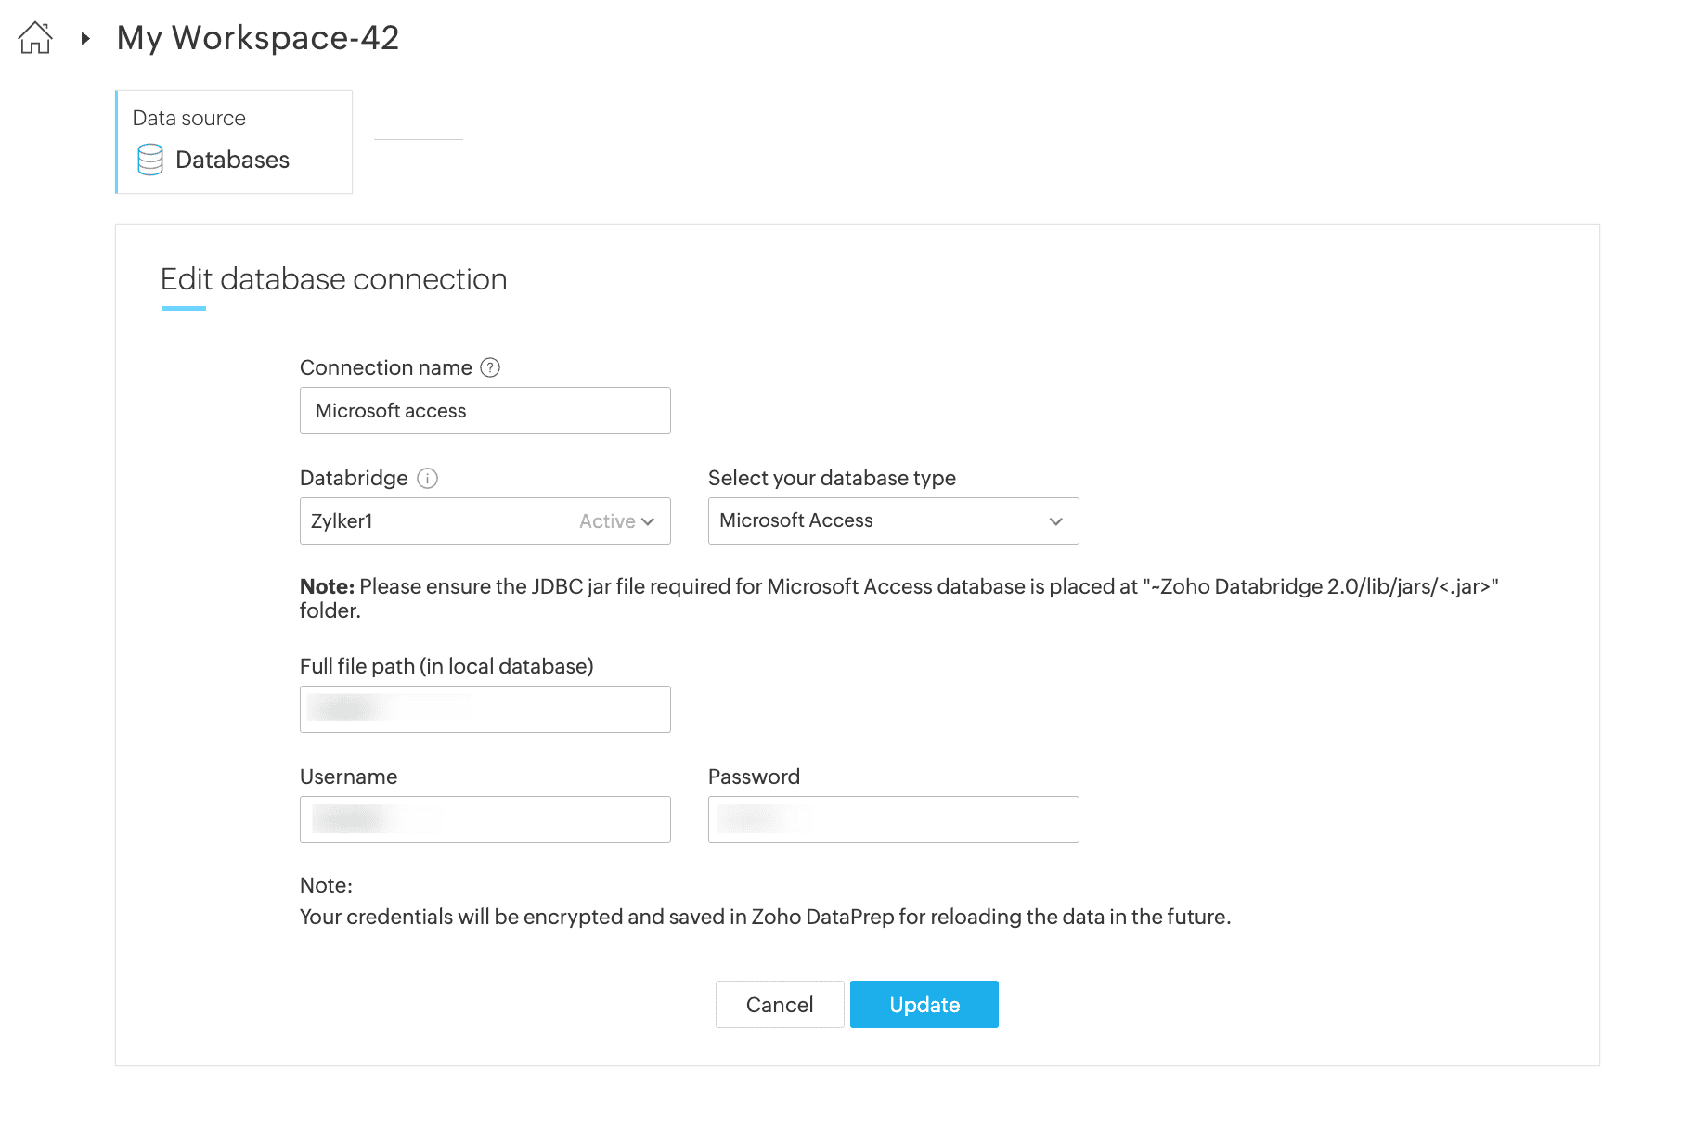Screen dimensions: 1706x1143
Task: Click the Databridge dropdown chevron arrow
Action: (x=648, y=521)
